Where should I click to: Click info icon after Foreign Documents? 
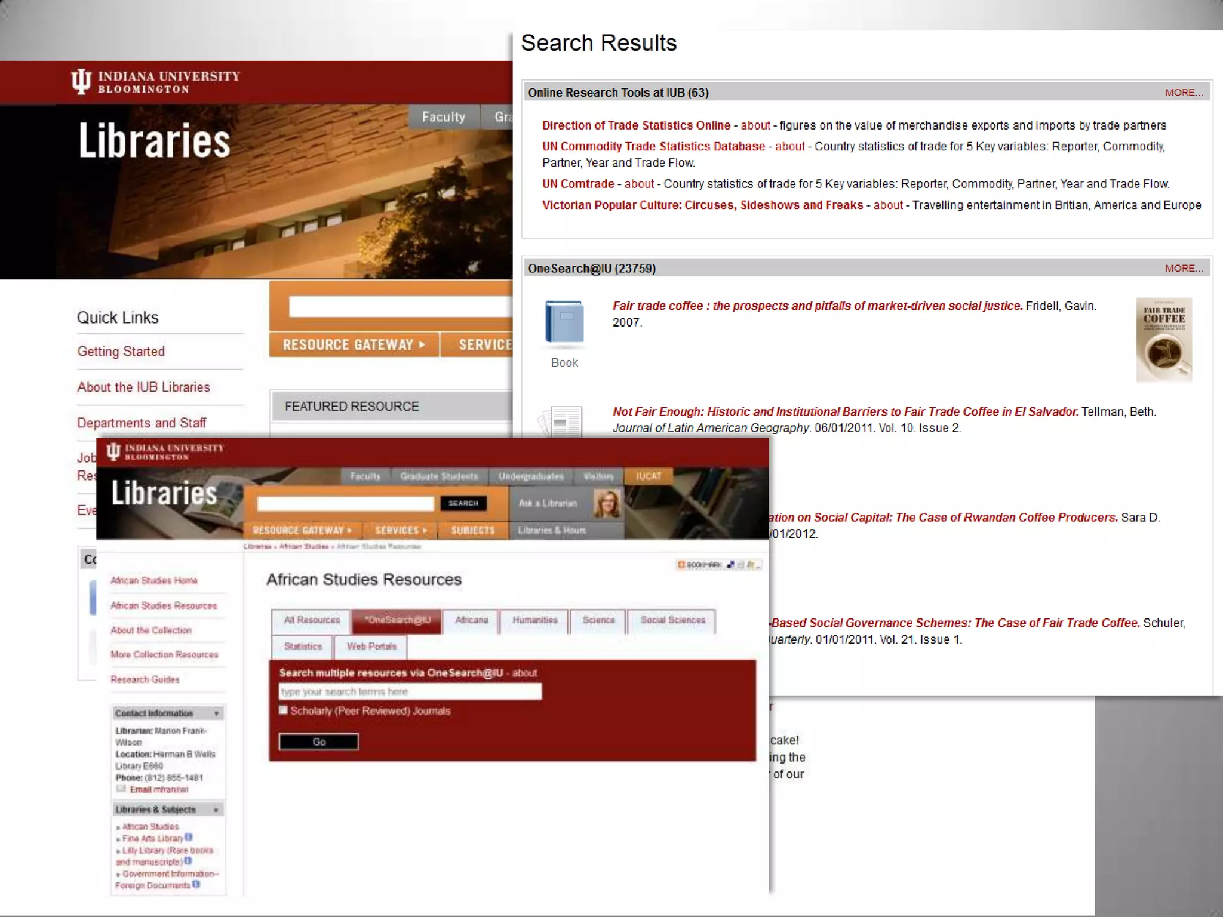196,884
